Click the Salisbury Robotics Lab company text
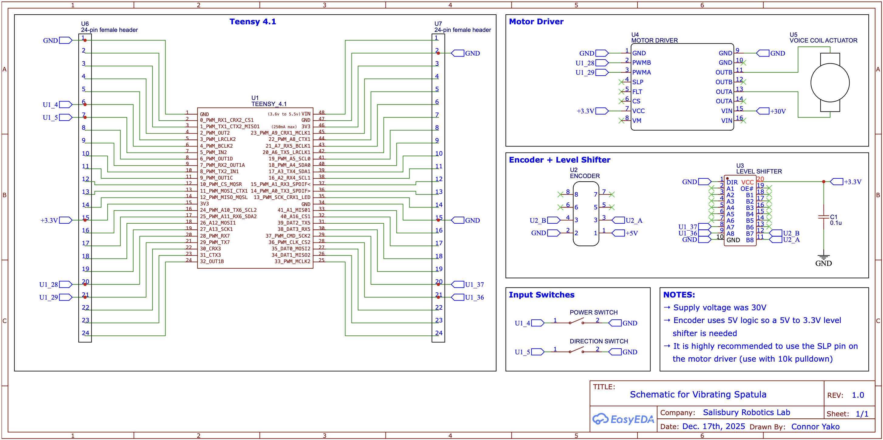This screenshot has width=883, height=440. coord(746,412)
